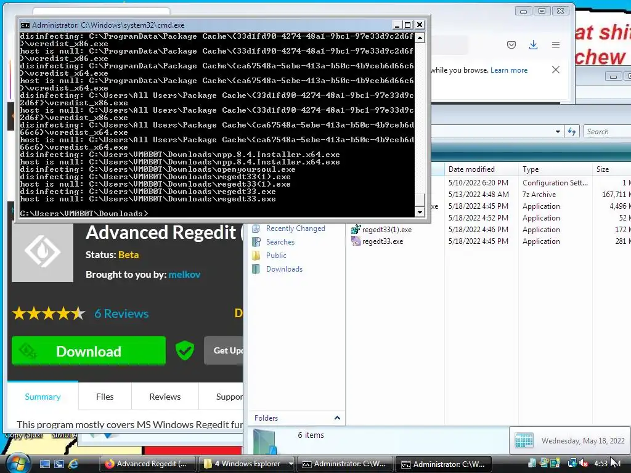Click the 5/13/2022 4:48 AM date cell
Screen dimensions: 631x473
[x=478, y=194]
